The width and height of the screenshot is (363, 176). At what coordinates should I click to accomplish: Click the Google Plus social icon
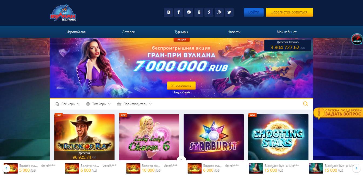click(x=219, y=12)
